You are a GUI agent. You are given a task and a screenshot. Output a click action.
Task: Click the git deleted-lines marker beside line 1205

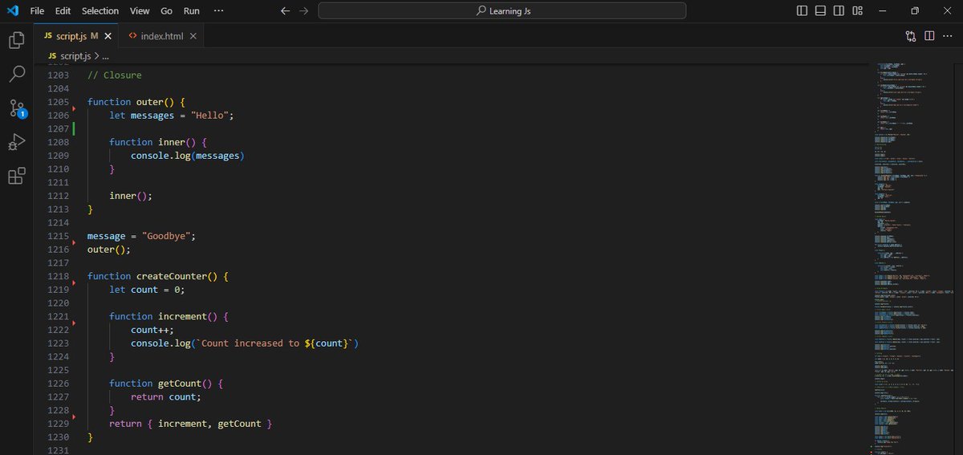click(74, 107)
